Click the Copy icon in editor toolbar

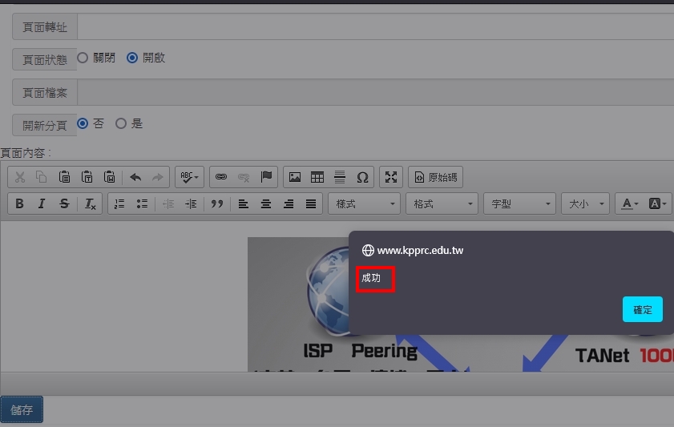click(42, 177)
